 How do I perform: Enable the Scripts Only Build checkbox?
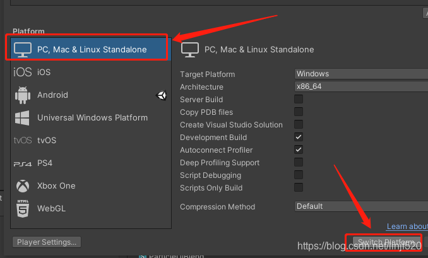(299, 187)
